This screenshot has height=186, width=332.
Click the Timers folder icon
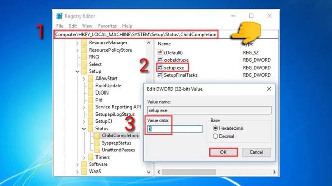pos(91,157)
